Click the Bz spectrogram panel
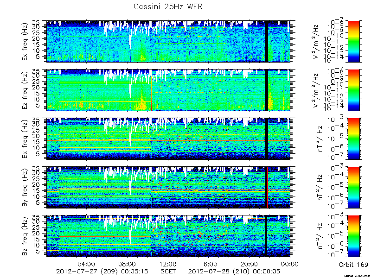 click(x=168, y=236)
